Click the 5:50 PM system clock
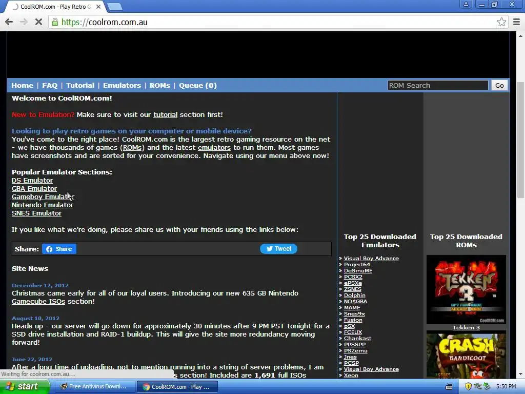The width and height of the screenshot is (525, 394). [x=506, y=387]
